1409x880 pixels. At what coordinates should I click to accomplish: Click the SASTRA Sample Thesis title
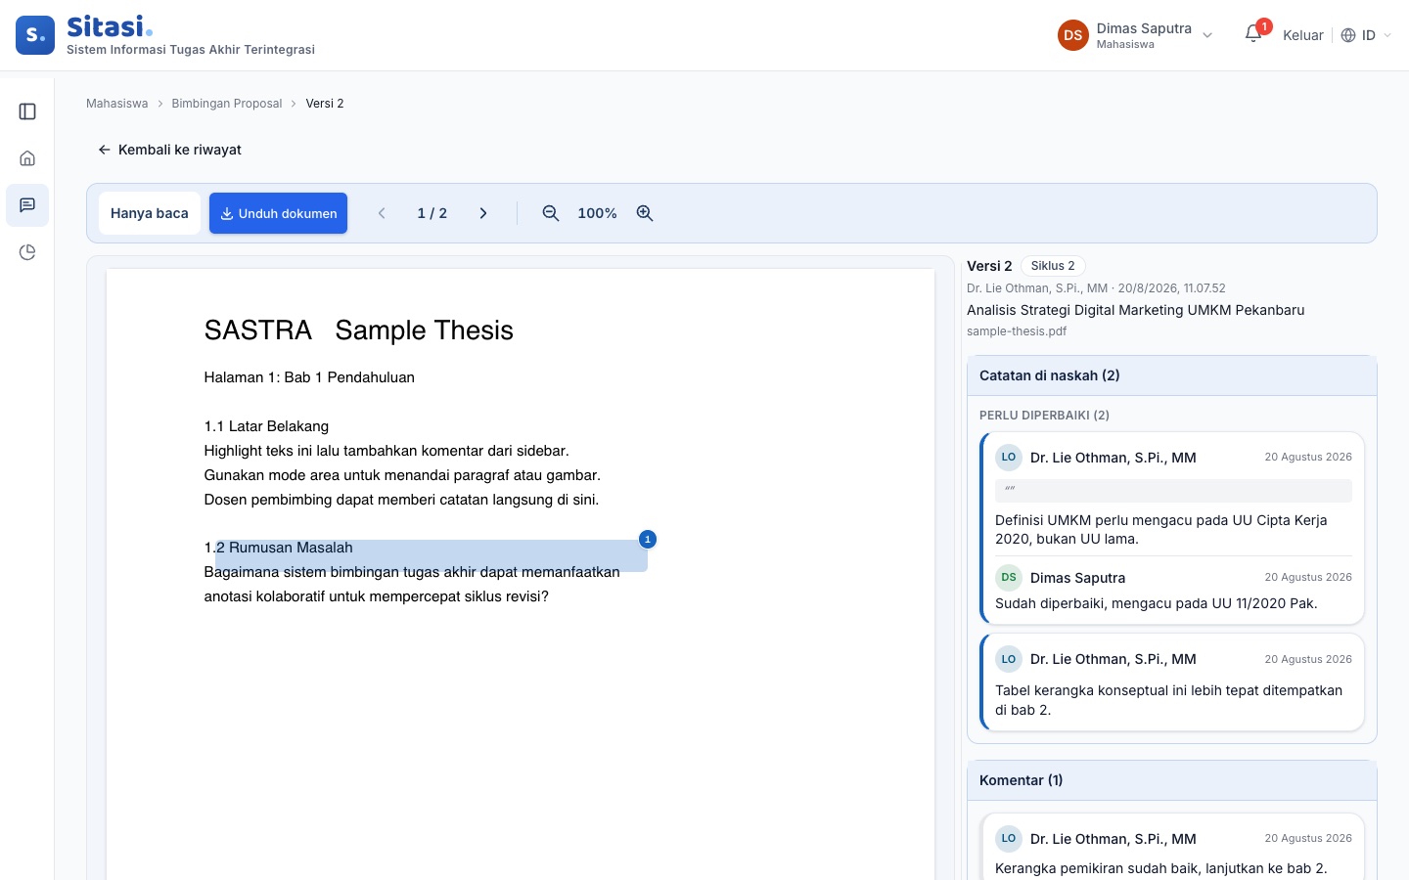(359, 330)
